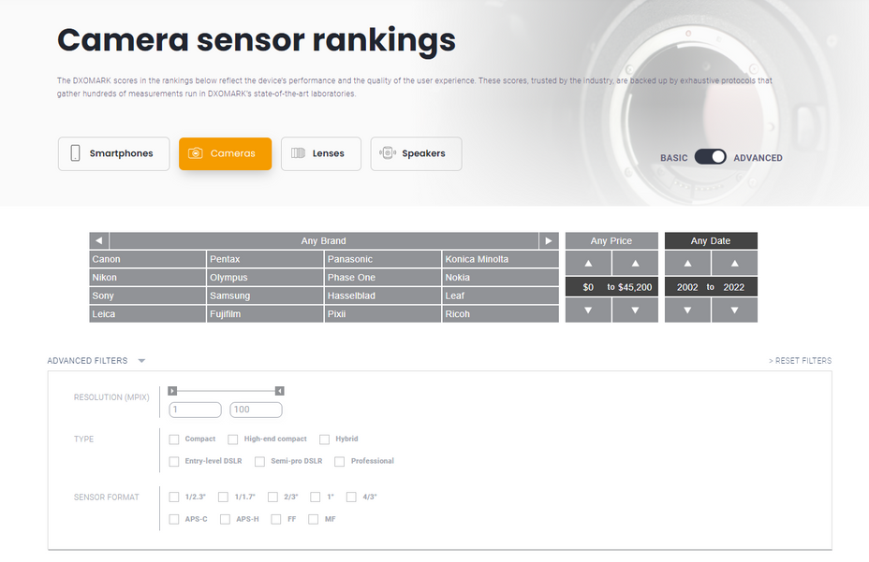Check the Compact type checkbox
Viewport: 869px width, 562px height.
(x=174, y=440)
